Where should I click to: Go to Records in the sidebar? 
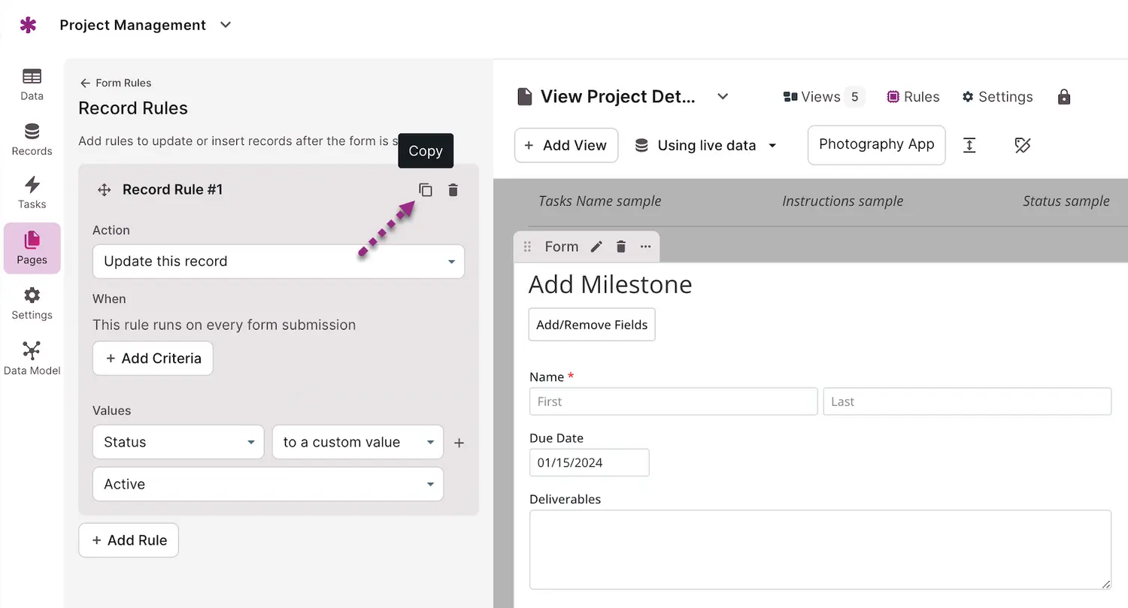[32, 140]
